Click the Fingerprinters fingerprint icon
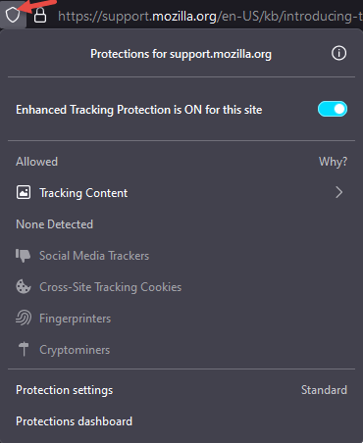The height and width of the screenshot is (443, 363). click(24, 318)
